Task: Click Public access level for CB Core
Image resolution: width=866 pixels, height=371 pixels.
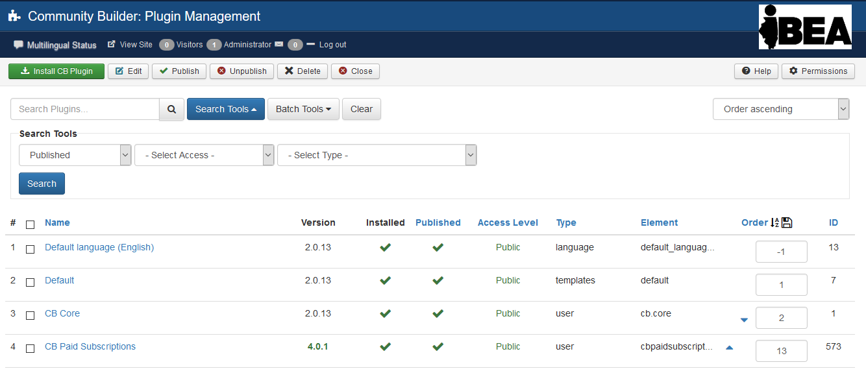Action: coord(508,313)
